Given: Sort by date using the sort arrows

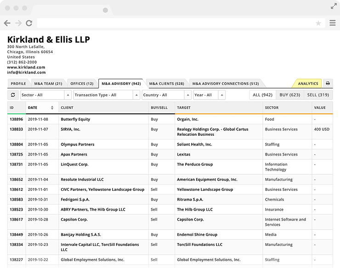Looking at the screenshot, I should [x=52, y=108].
